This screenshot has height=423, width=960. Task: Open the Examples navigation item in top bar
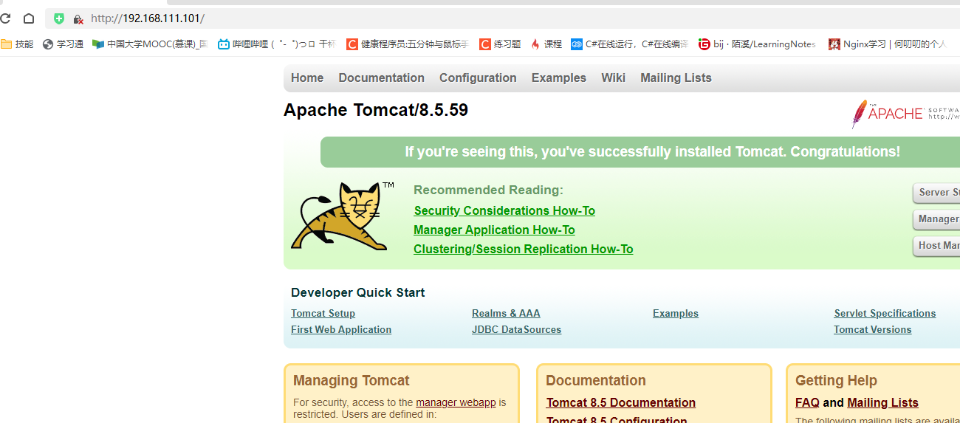pos(559,78)
